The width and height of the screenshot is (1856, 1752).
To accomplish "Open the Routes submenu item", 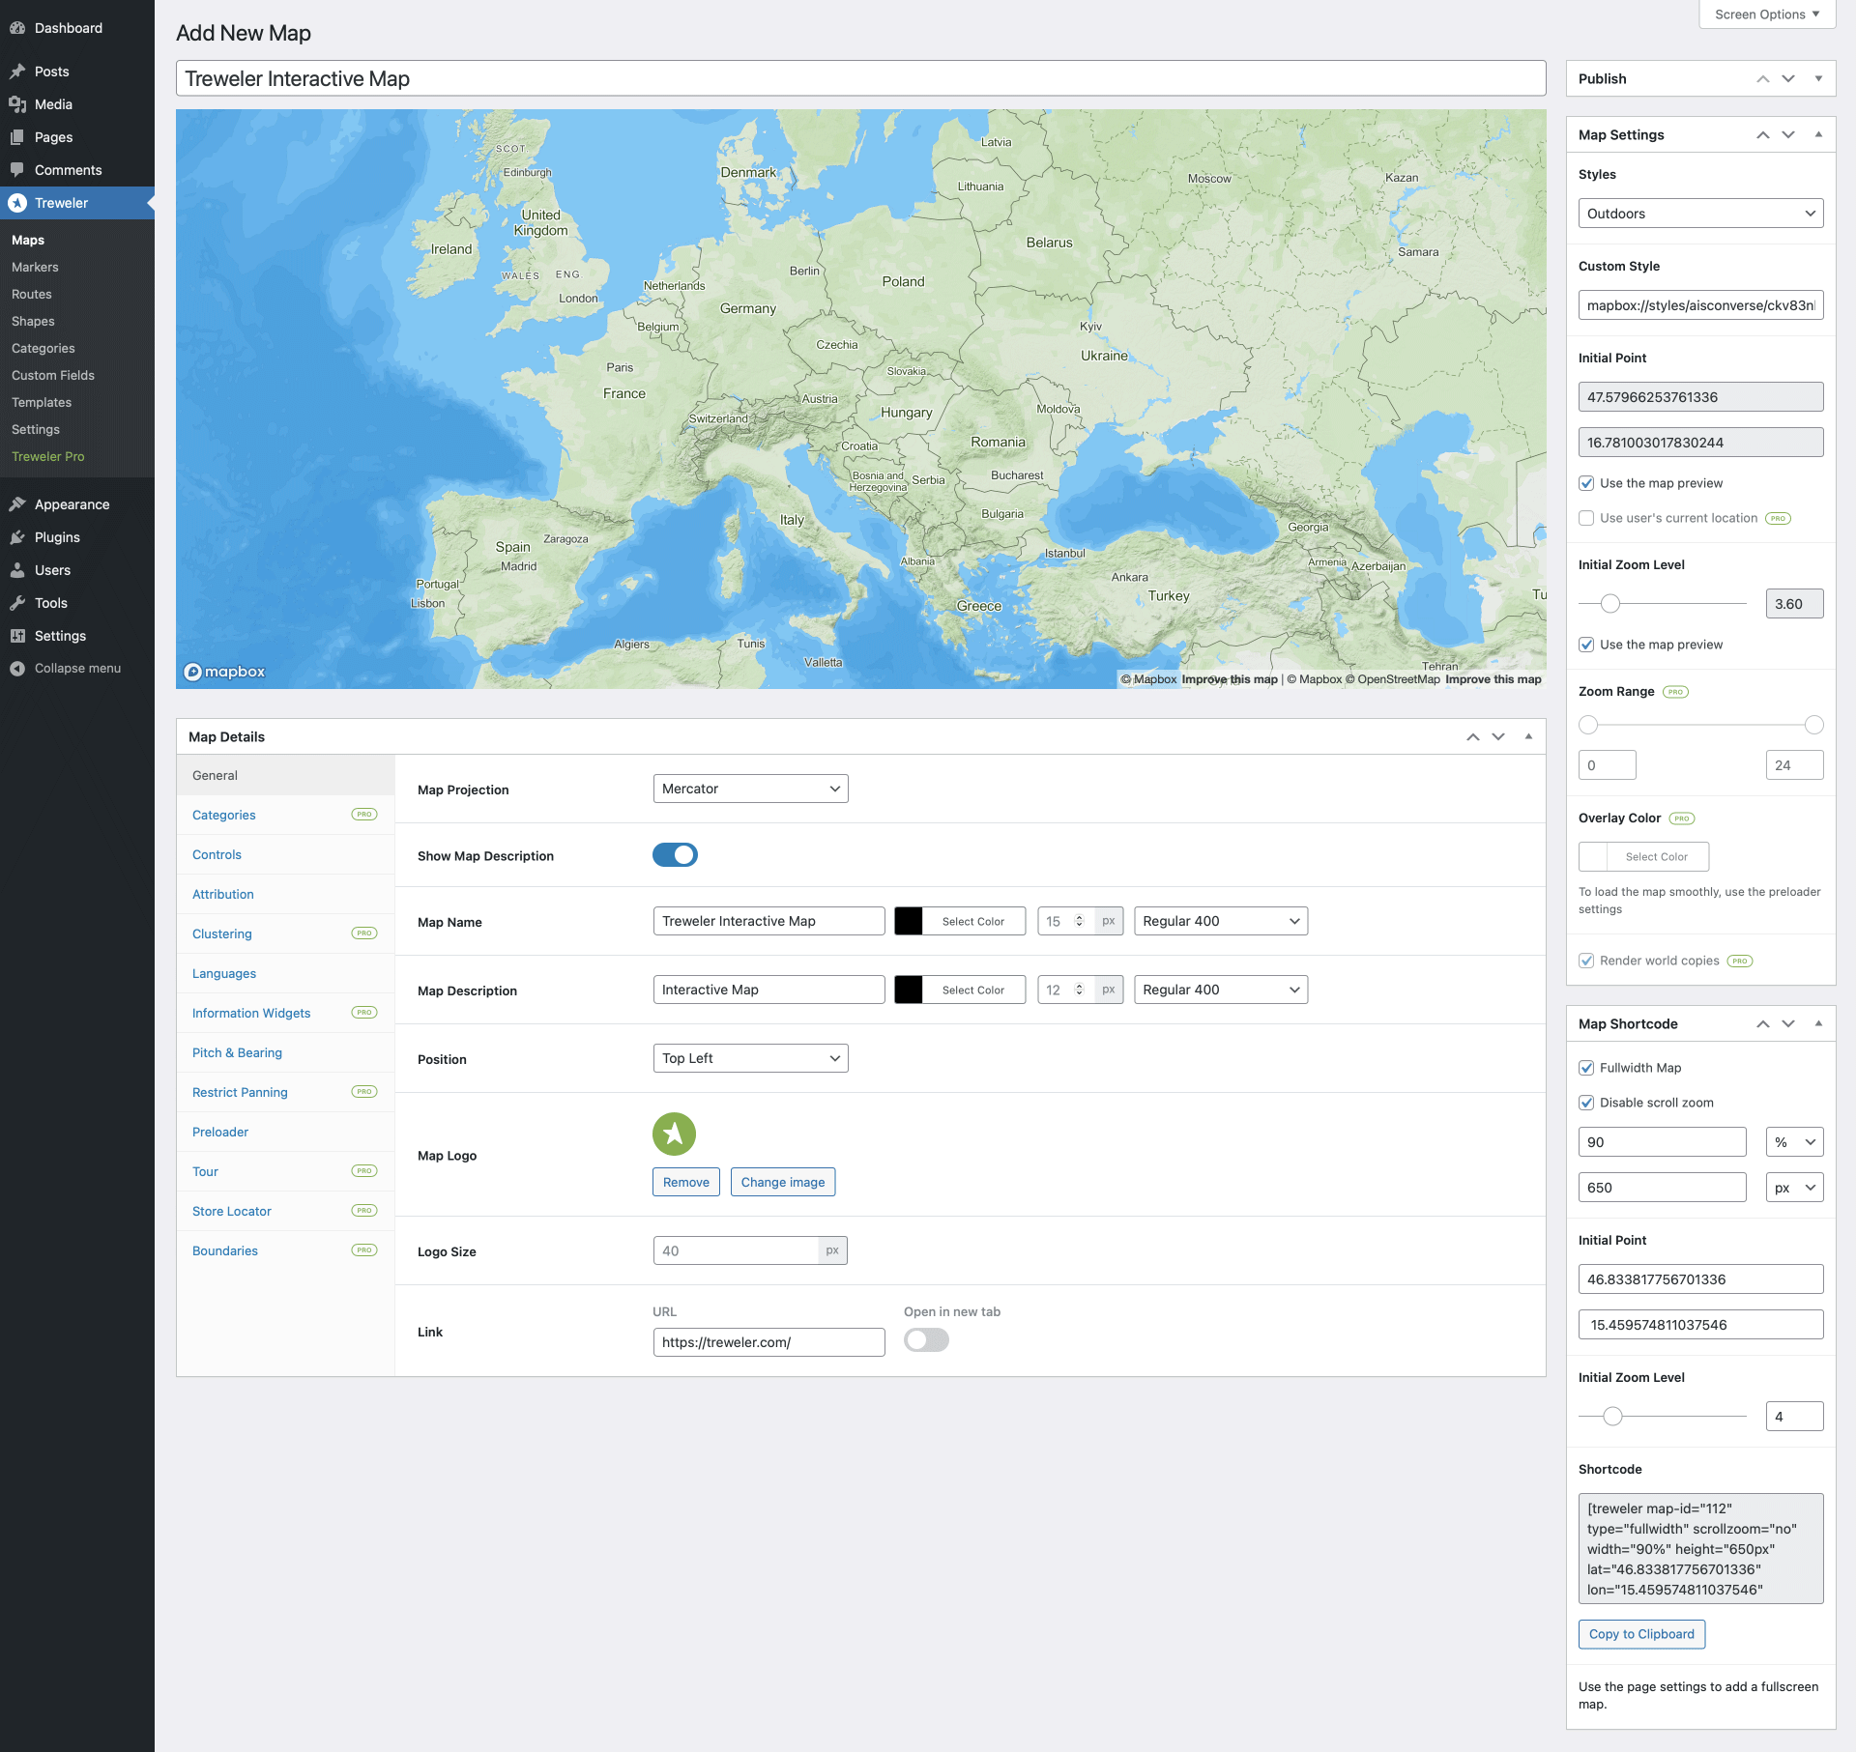I will pos(32,294).
